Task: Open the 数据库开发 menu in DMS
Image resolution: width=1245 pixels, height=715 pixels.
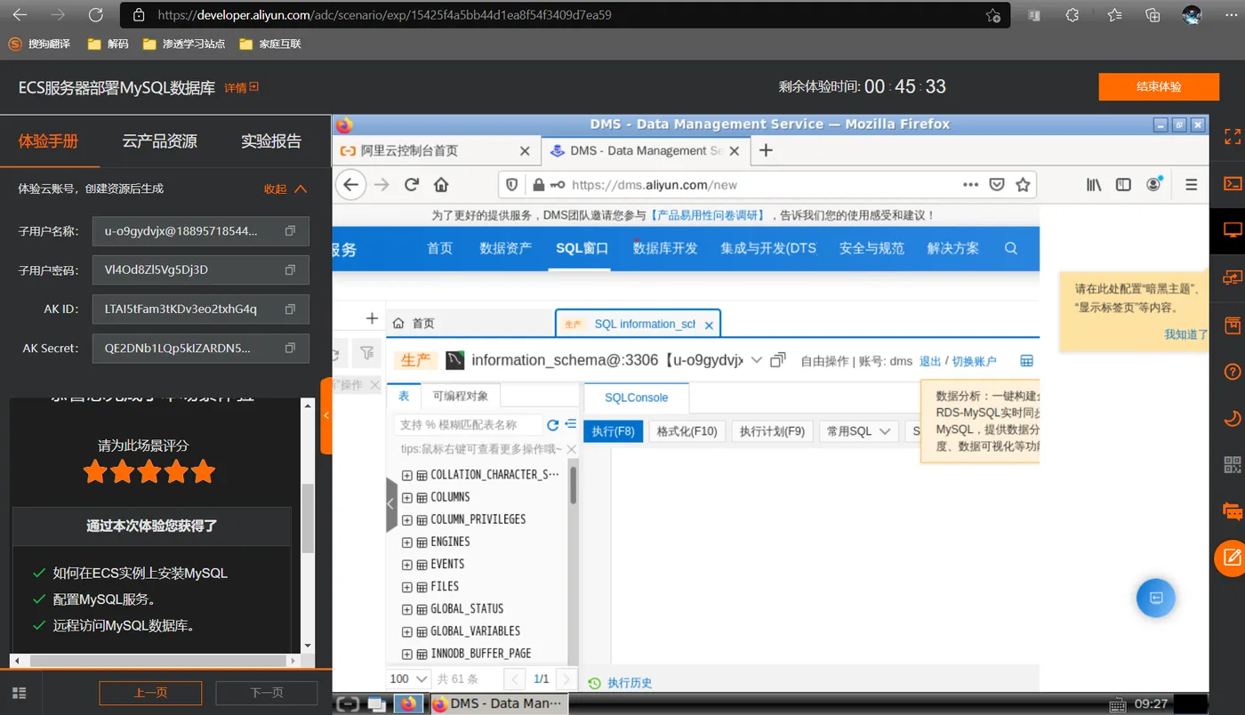Action: 665,248
